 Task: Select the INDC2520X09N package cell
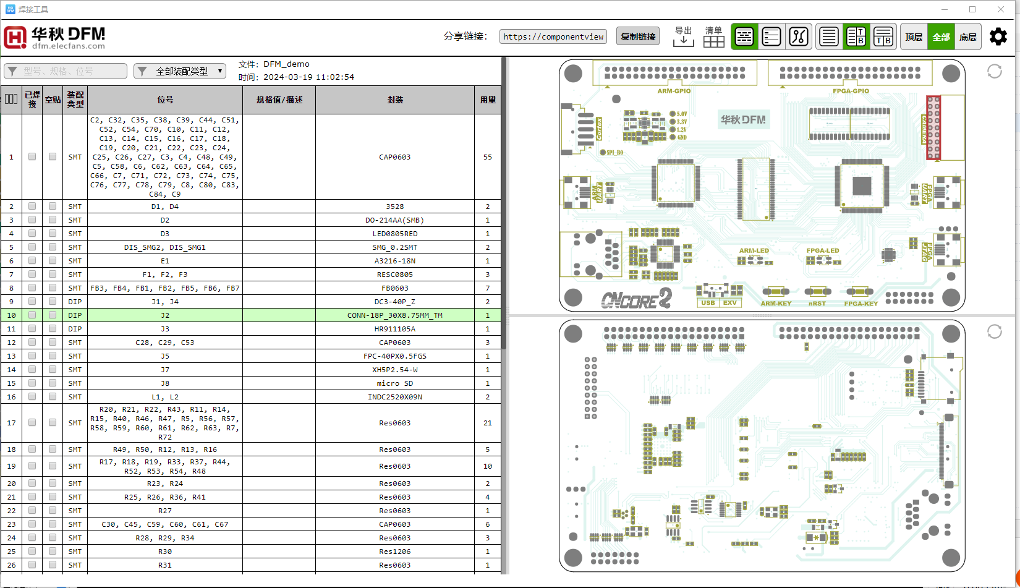click(395, 397)
